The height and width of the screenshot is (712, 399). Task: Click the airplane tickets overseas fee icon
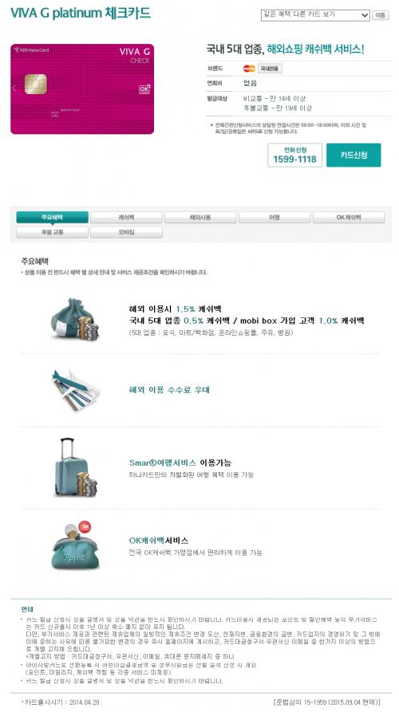[x=76, y=390]
